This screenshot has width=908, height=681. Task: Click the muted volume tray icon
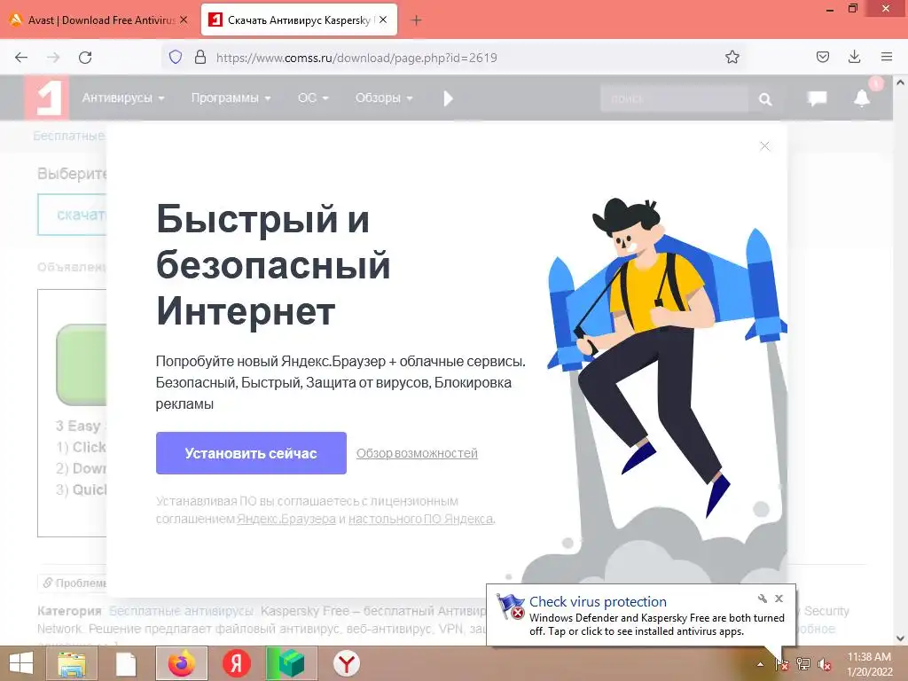tap(825, 664)
